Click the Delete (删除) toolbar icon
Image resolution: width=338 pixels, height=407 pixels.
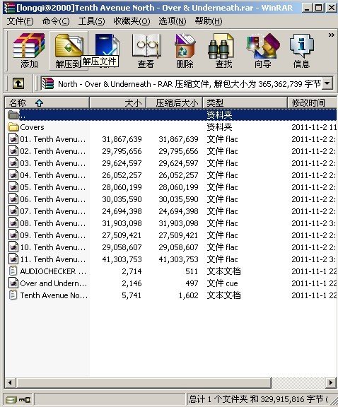185,50
